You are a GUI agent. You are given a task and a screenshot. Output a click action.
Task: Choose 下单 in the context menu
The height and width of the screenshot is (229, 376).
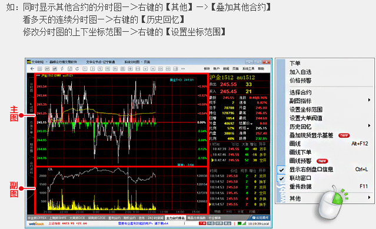pyautogui.click(x=295, y=64)
